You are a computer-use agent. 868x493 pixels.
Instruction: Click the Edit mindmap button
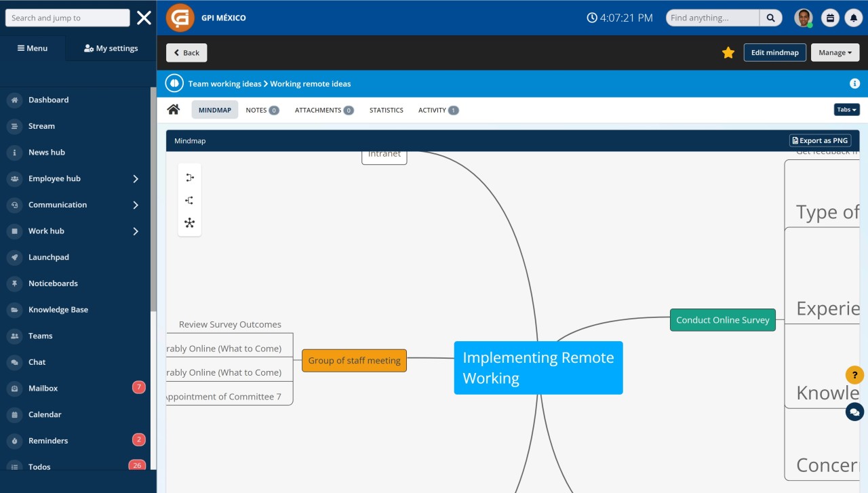click(774, 52)
